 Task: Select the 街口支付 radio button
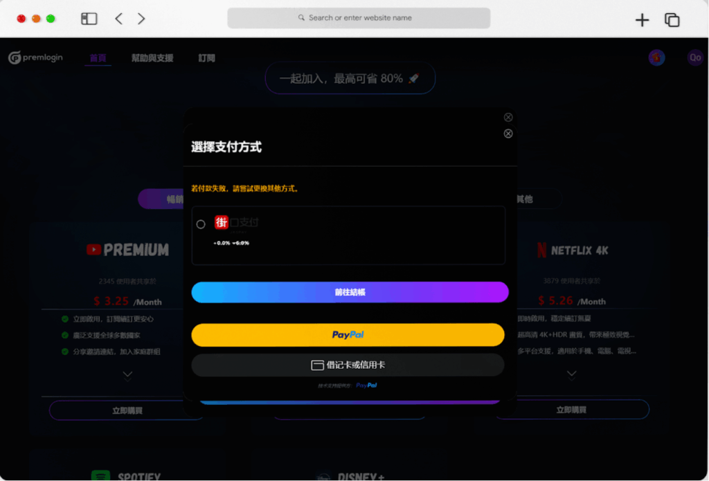pos(201,224)
